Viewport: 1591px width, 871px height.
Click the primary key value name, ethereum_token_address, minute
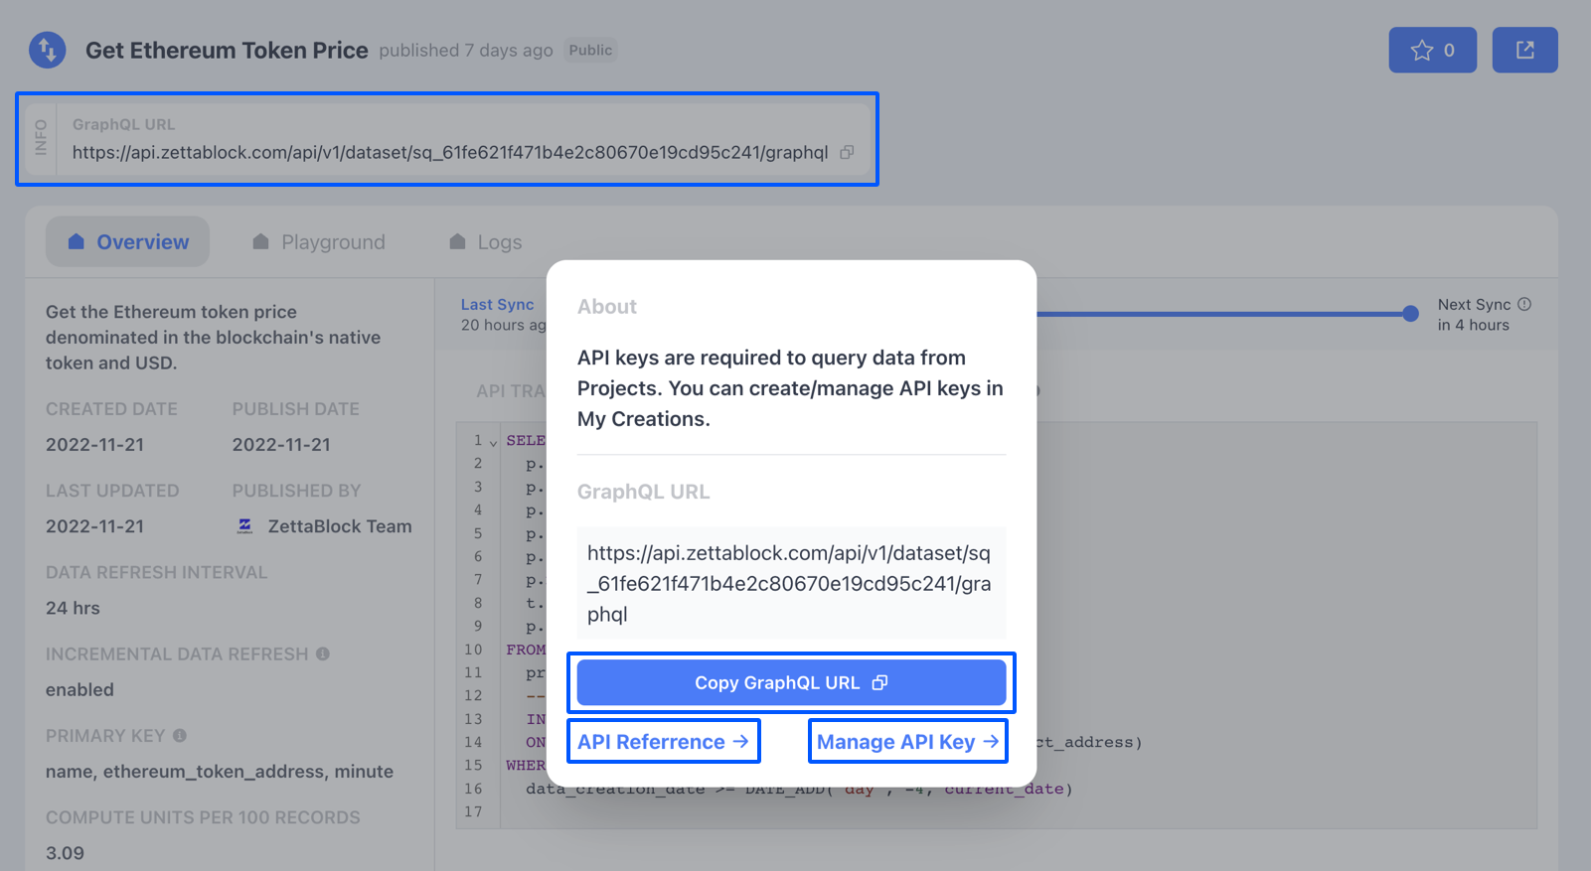tap(220, 771)
